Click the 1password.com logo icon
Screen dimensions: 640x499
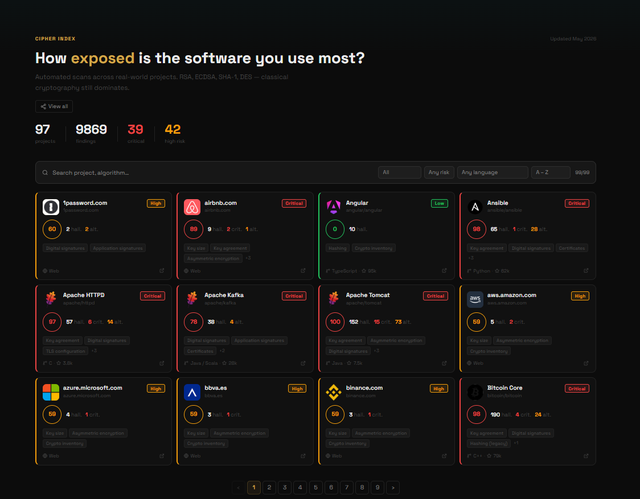[51, 207]
